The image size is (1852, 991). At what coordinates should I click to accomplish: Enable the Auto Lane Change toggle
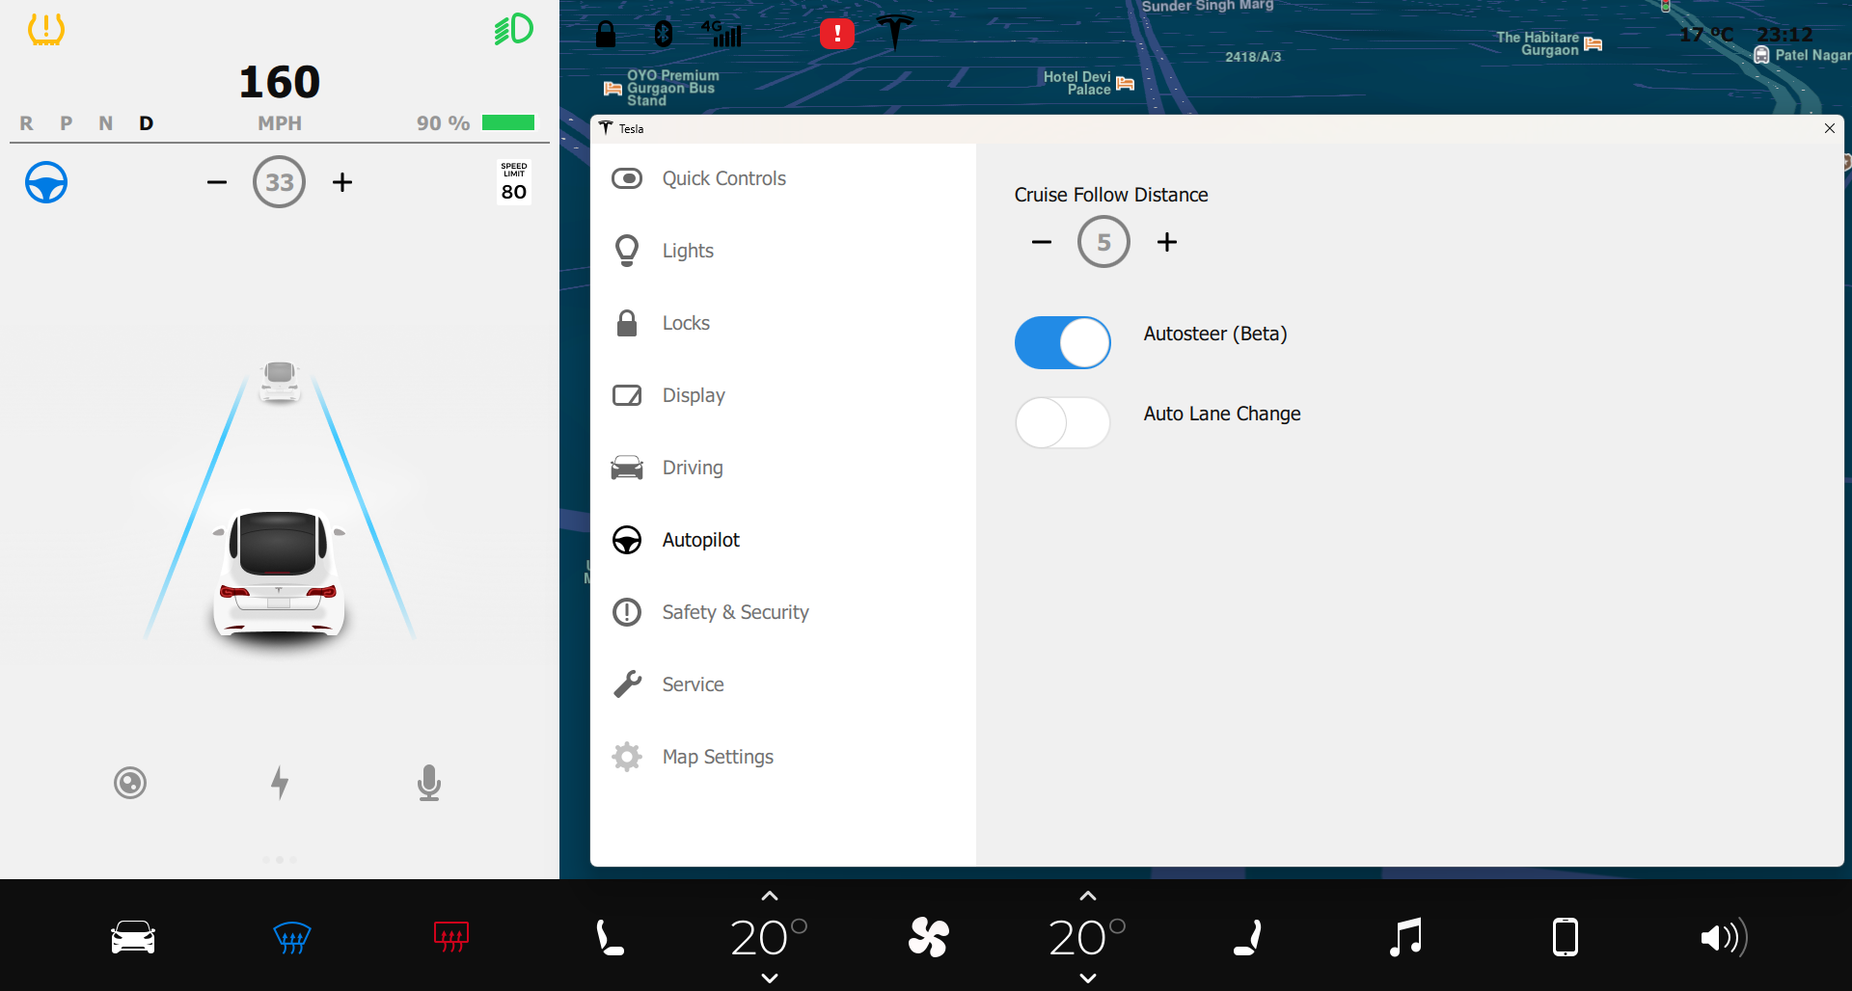tap(1063, 422)
